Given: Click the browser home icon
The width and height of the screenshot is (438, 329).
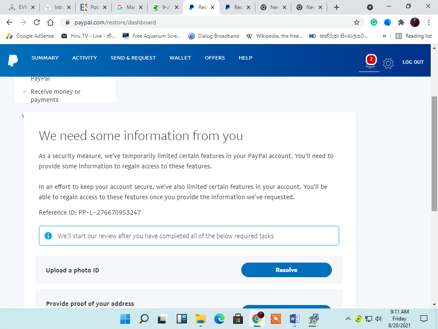Looking at the screenshot, I should click(x=50, y=22).
